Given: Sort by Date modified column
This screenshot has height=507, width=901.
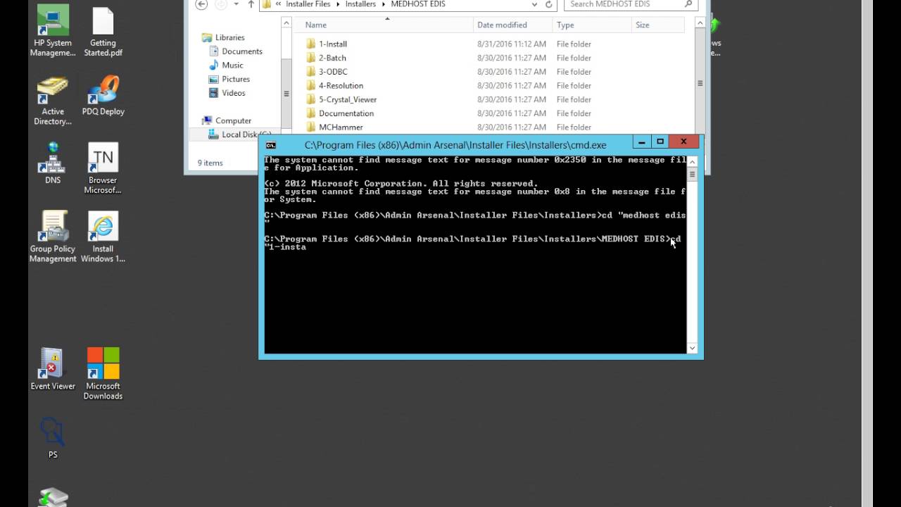Looking at the screenshot, I should pos(512,25).
